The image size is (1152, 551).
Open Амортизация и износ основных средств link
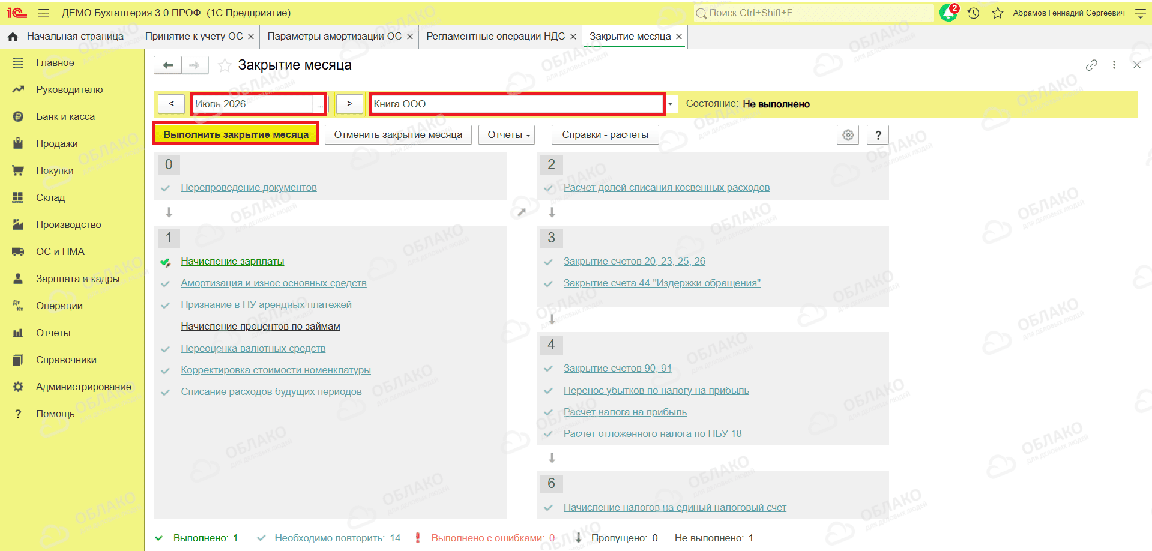point(273,283)
